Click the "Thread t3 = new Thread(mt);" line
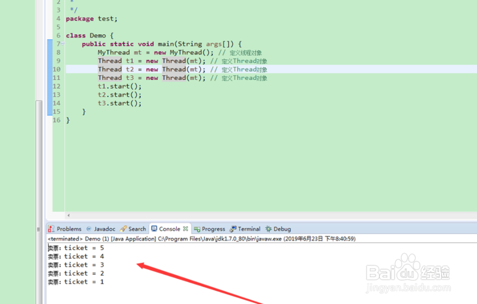This screenshot has width=477, height=304. click(x=152, y=78)
